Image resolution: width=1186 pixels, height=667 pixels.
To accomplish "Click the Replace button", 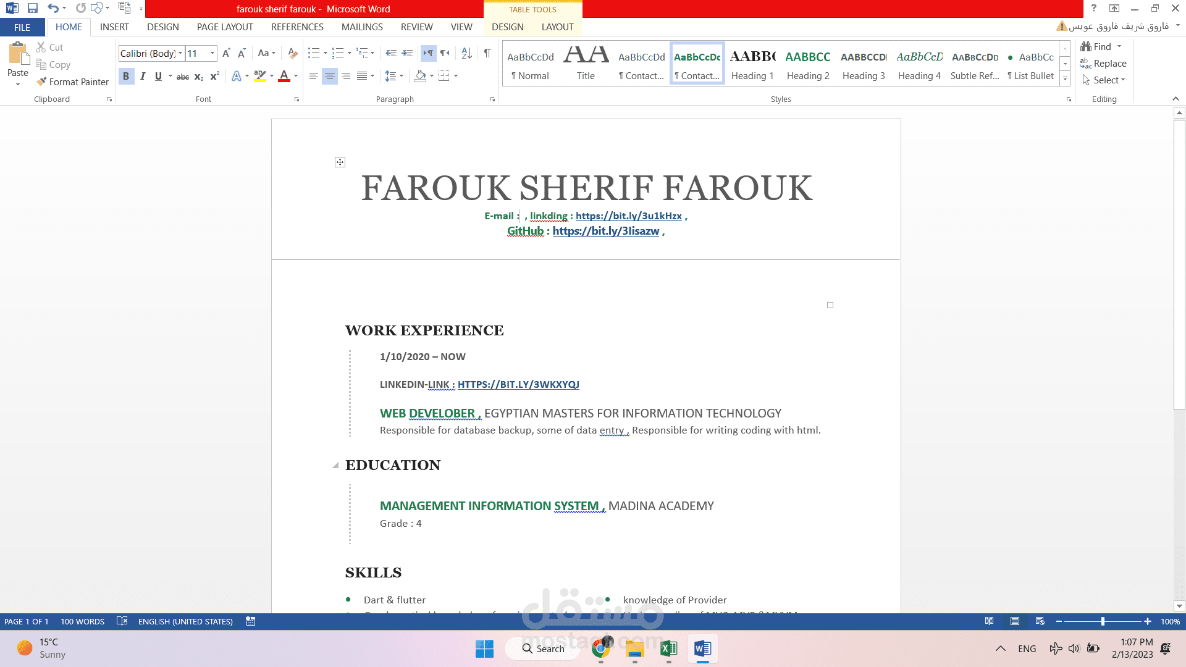I will [x=1103, y=64].
